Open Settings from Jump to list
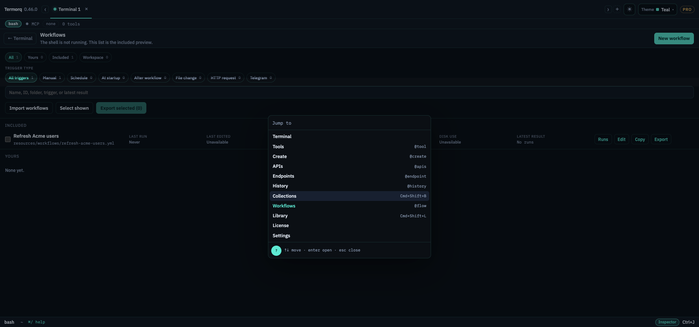 point(349,235)
